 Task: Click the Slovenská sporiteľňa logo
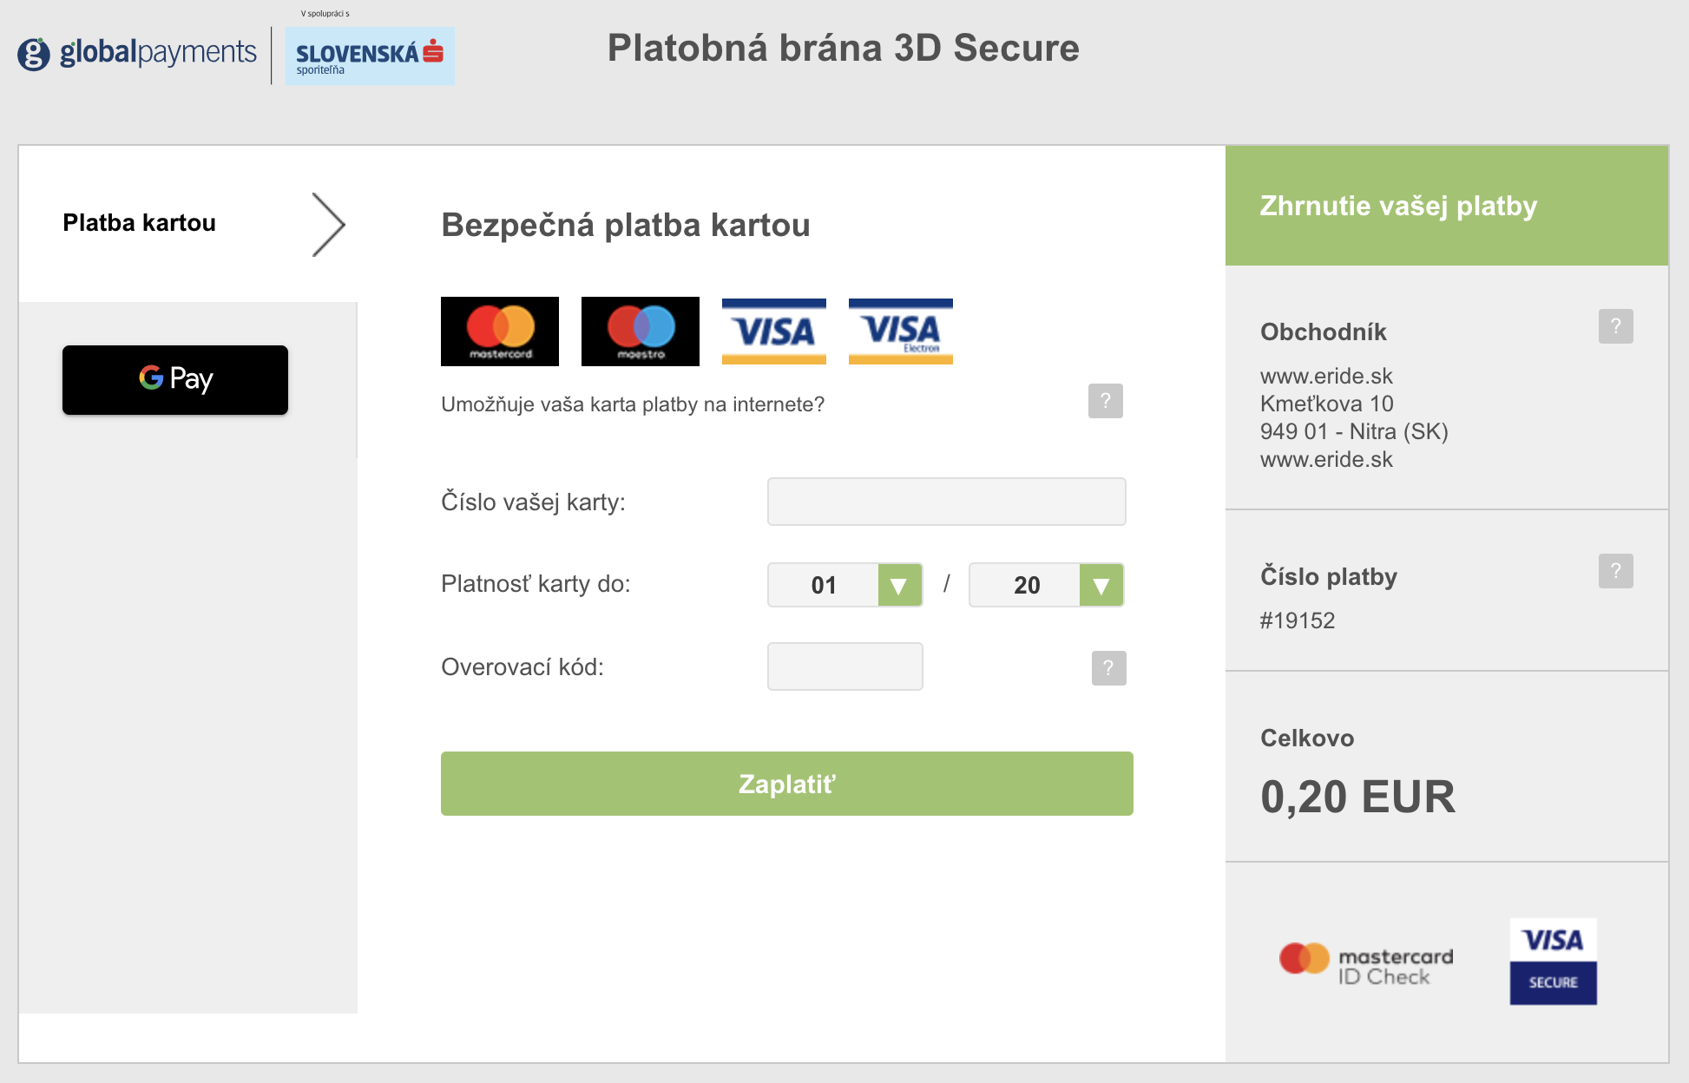click(x=370, y=56)
